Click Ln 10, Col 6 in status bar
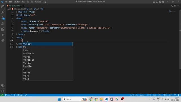 point(134,95)
